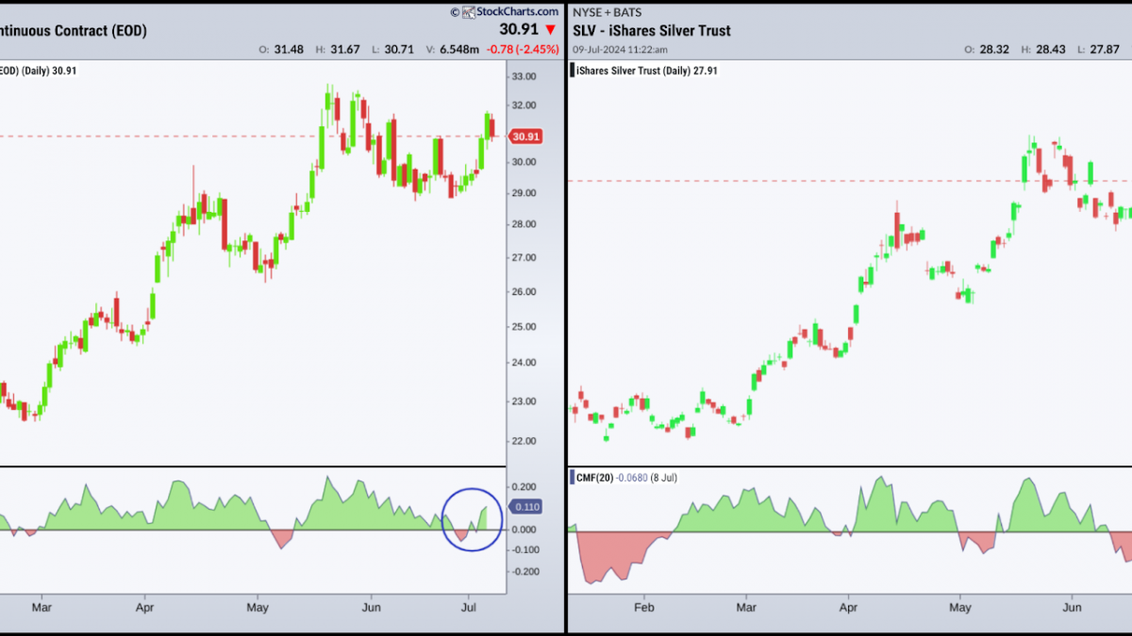The width and height of the screenshot is (1132, 636).
Task: Click the 22.00 price axis label
Action: click(523, 441)
